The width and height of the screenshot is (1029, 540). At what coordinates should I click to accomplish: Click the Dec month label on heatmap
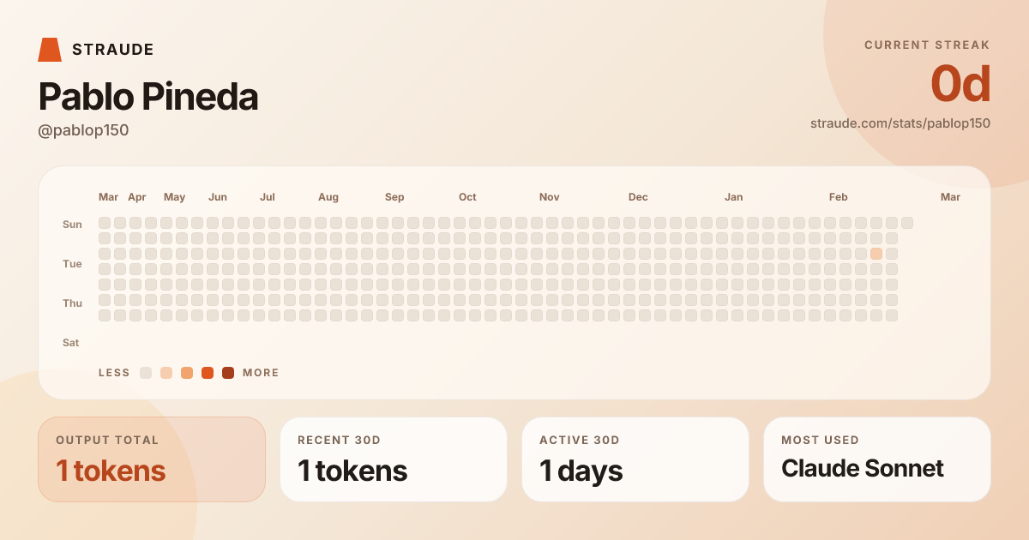tap(638, 197)
